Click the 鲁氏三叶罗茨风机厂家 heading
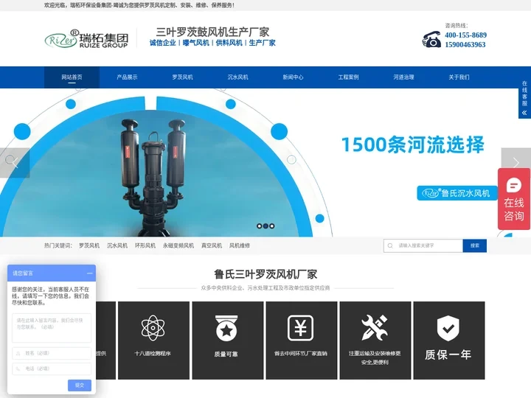531x398 pixels. click(265, 274)
